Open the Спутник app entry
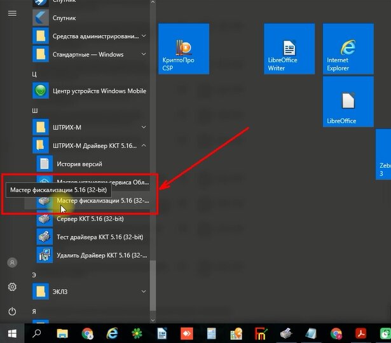 tap(91, 18)
